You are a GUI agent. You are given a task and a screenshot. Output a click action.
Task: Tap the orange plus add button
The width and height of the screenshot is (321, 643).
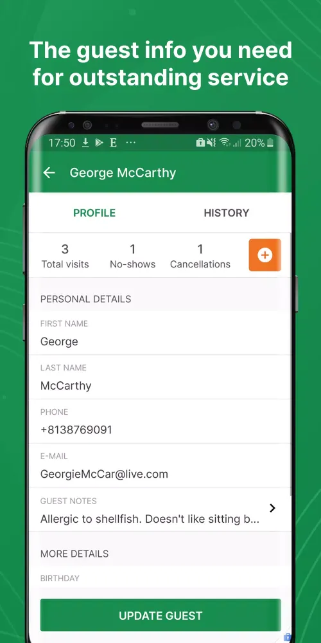[265, 255]
